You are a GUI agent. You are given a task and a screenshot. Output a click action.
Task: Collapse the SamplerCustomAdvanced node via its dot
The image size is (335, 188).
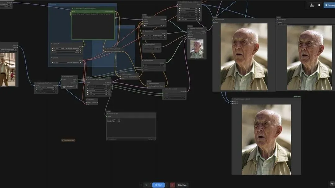[x=189, y=28]
